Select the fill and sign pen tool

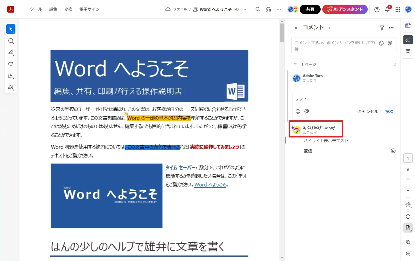[x=11, y=87]
